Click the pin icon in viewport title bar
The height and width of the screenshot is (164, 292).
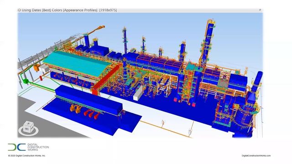[x=260, y=10]
